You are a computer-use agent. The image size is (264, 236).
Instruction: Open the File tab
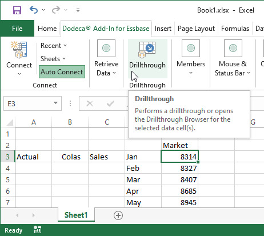coord(17,29)
